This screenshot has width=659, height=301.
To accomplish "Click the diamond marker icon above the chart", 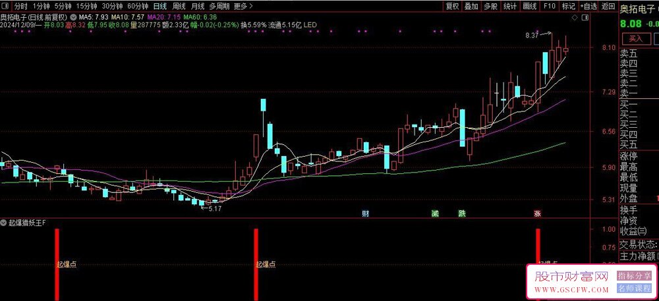I will coord(575,18).
